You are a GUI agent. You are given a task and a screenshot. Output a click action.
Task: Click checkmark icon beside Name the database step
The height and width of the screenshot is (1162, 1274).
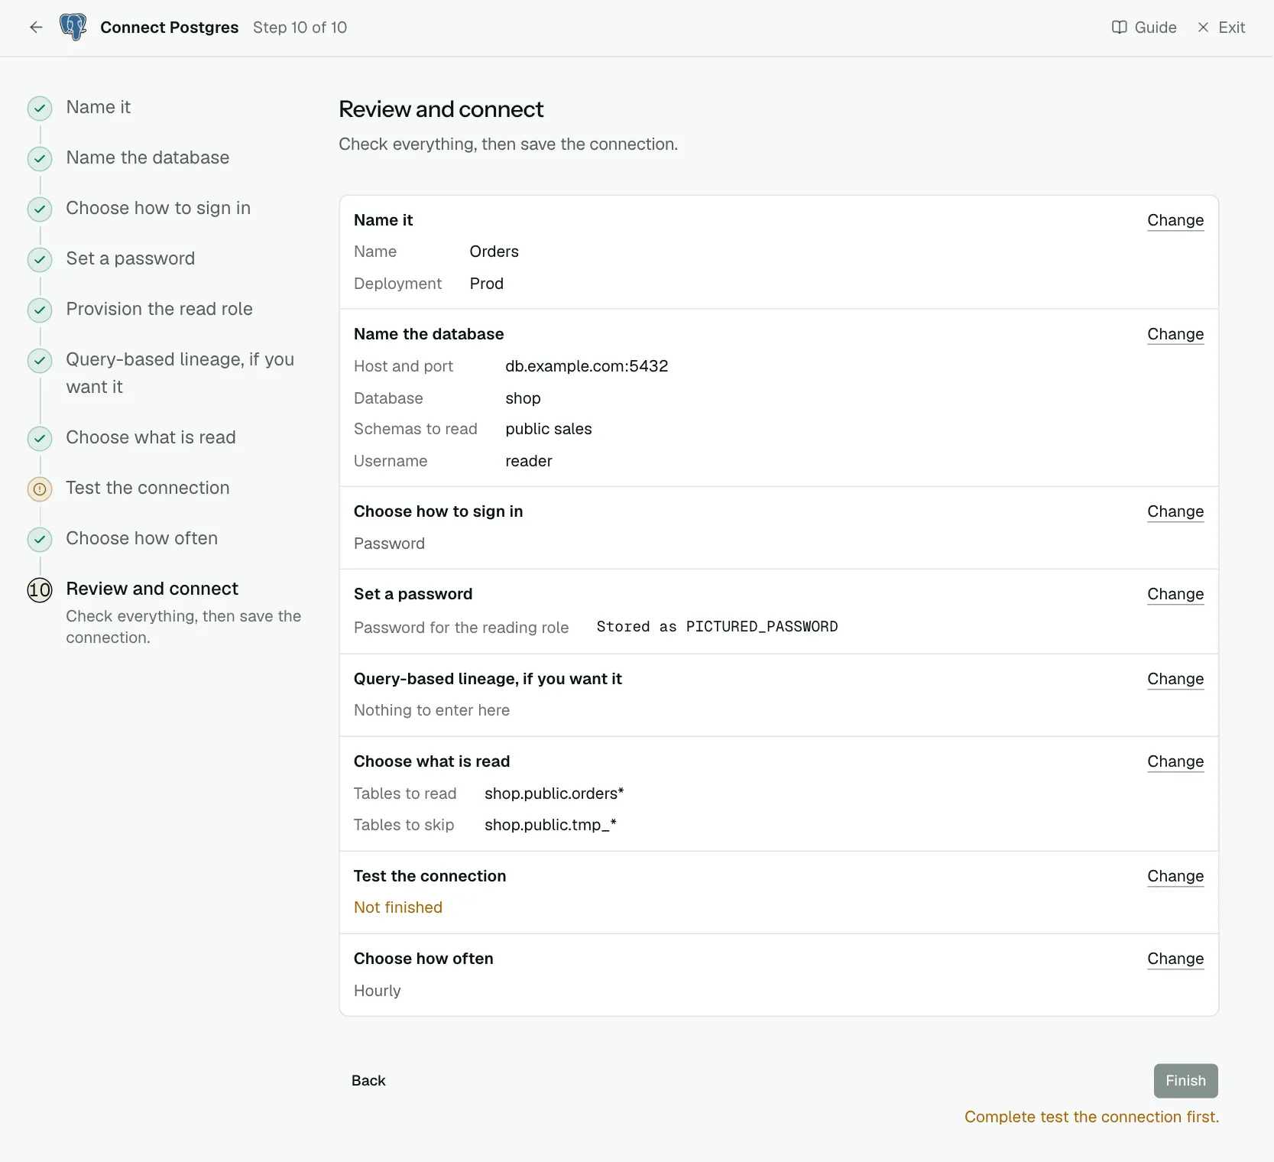click(40, 159)
